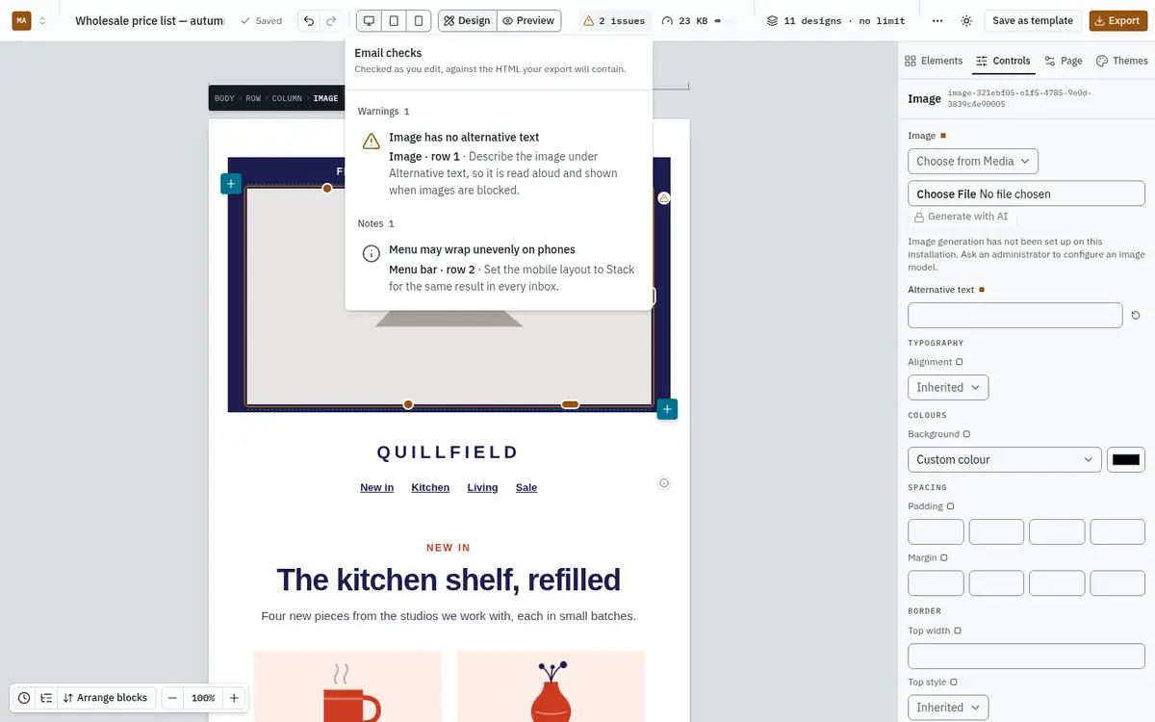Open the workspace switcher chevrons
The image size is (1155, 722).
[42, 20]
